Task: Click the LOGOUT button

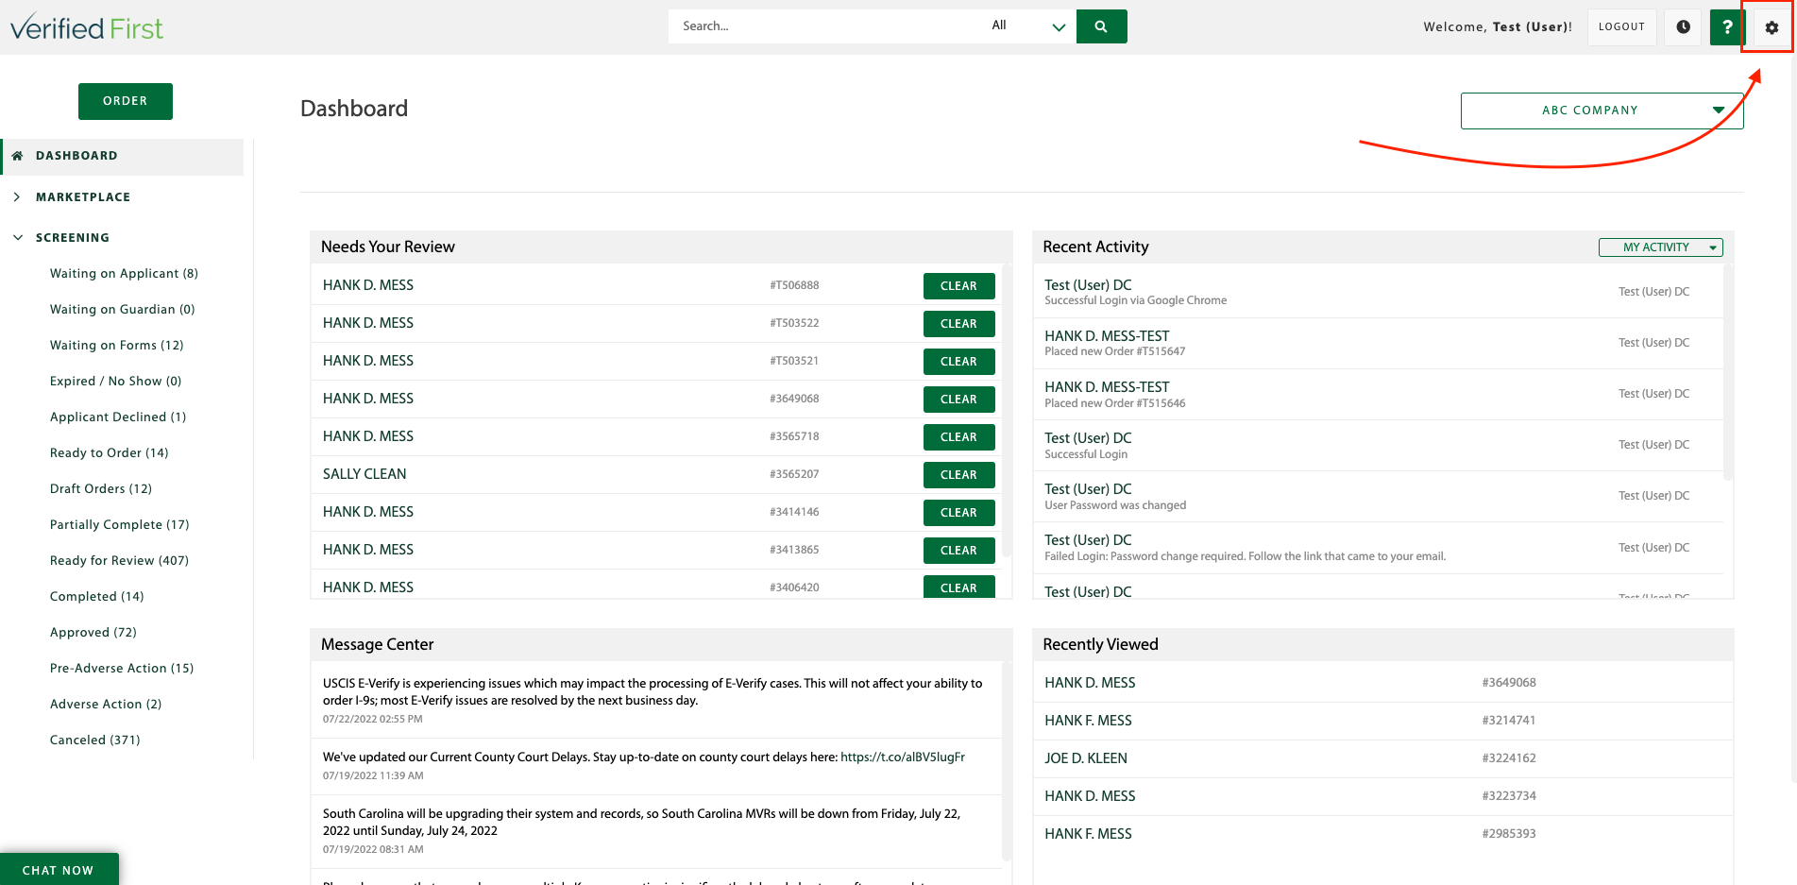Action: [1621, 27]
